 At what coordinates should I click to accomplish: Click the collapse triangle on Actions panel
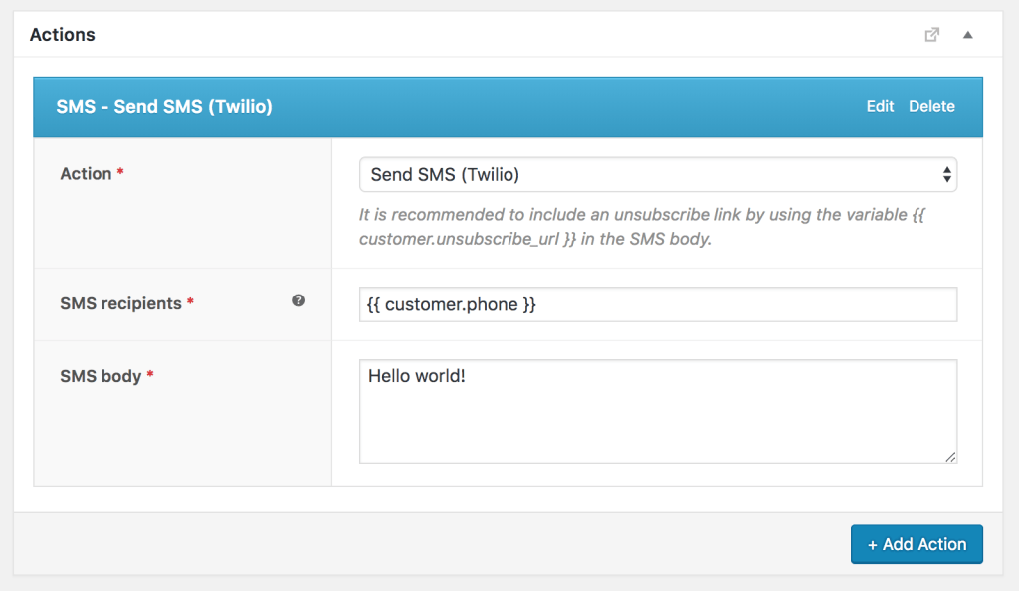coord(967,34)
